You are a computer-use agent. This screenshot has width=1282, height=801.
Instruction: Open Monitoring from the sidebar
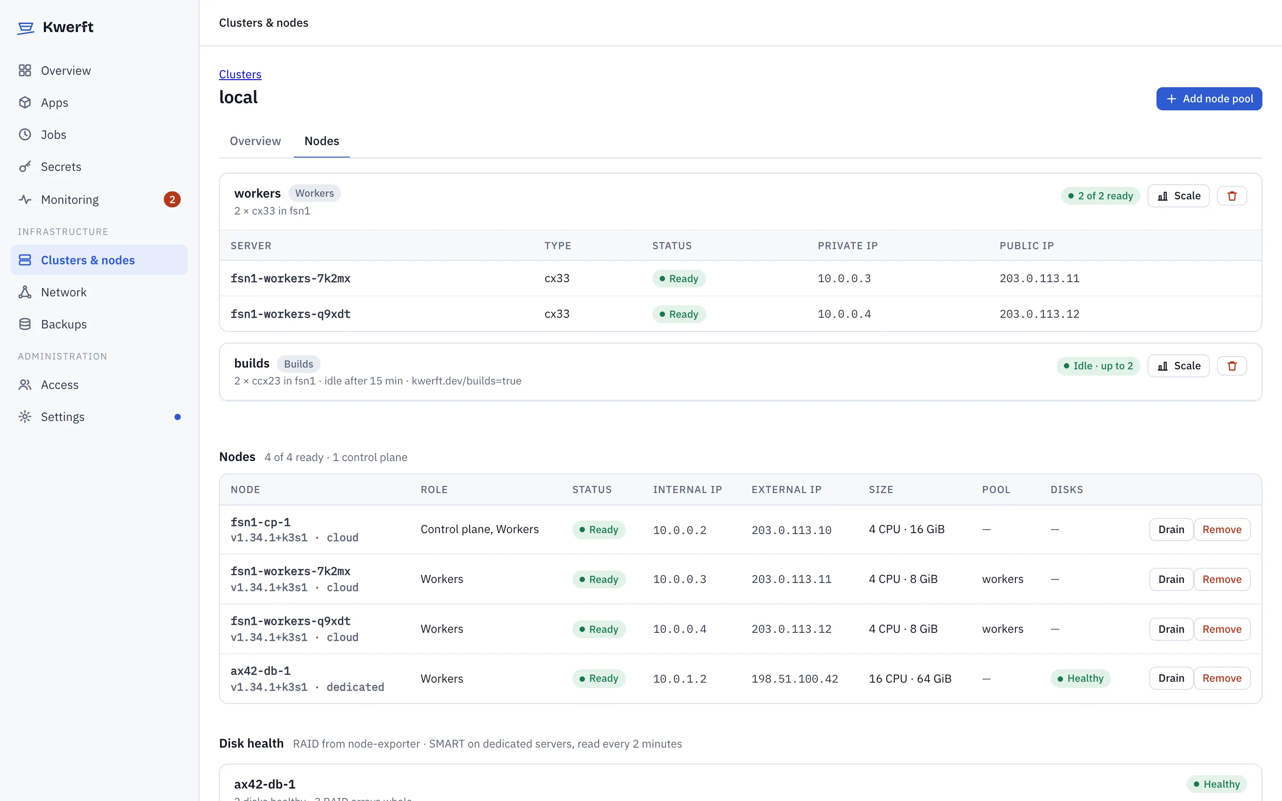(99, 200)
